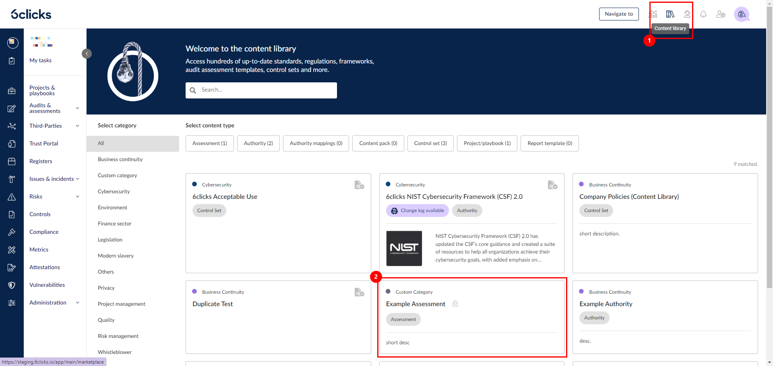Screen dimensions: 773x366
Task: Open the AI brain search assistant
Action: [x=742, y=14]
